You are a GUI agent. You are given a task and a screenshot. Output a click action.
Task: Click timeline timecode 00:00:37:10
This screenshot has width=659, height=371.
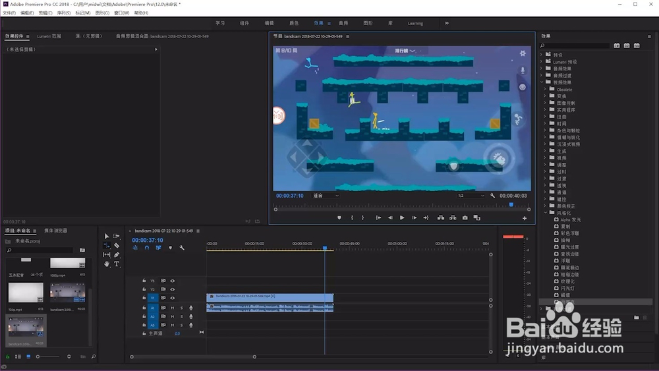(148, 241)
